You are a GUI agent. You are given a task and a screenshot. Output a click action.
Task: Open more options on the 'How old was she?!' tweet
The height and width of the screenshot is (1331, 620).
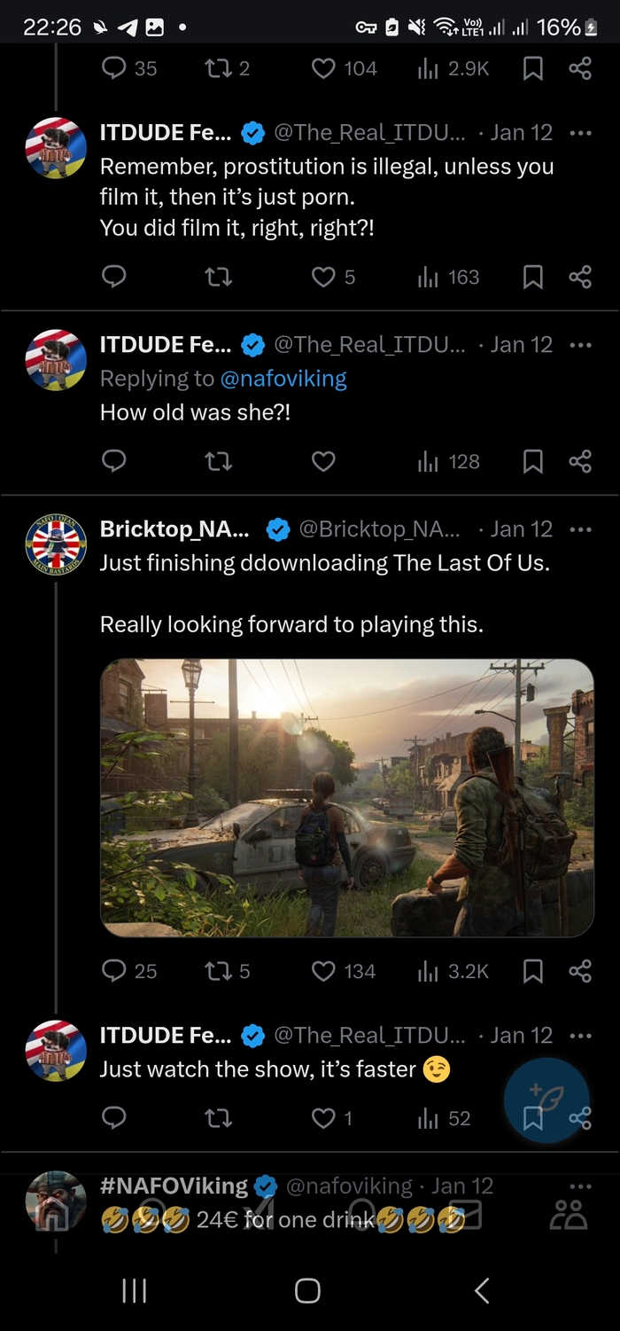coord(581,345)
